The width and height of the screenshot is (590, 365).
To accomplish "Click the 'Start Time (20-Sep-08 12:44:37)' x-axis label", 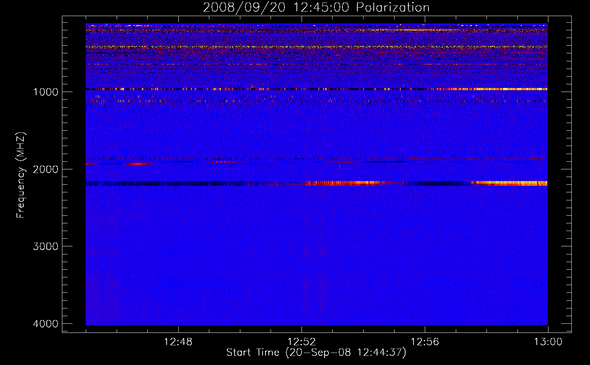I will (x=316, y=353).
